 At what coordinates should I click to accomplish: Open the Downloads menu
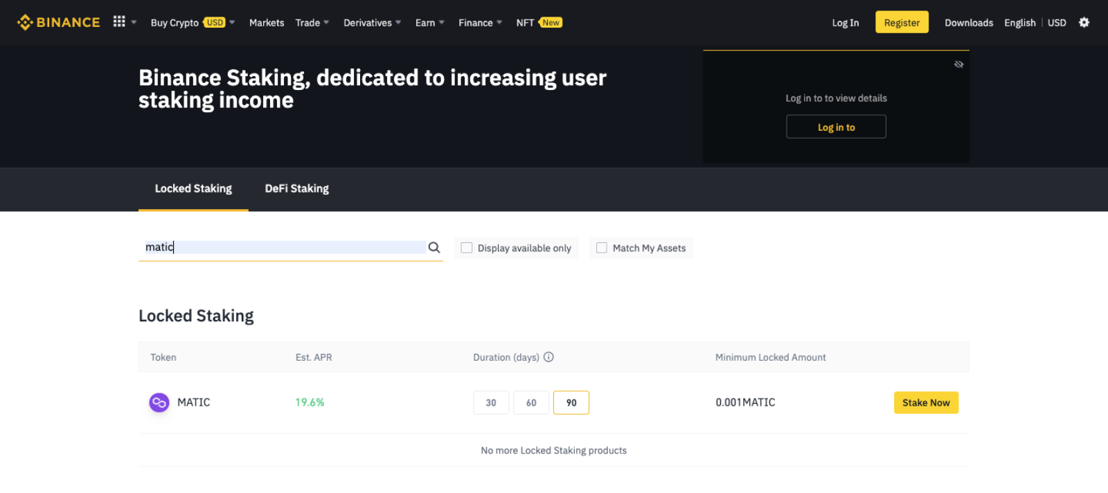pos(969,23)
